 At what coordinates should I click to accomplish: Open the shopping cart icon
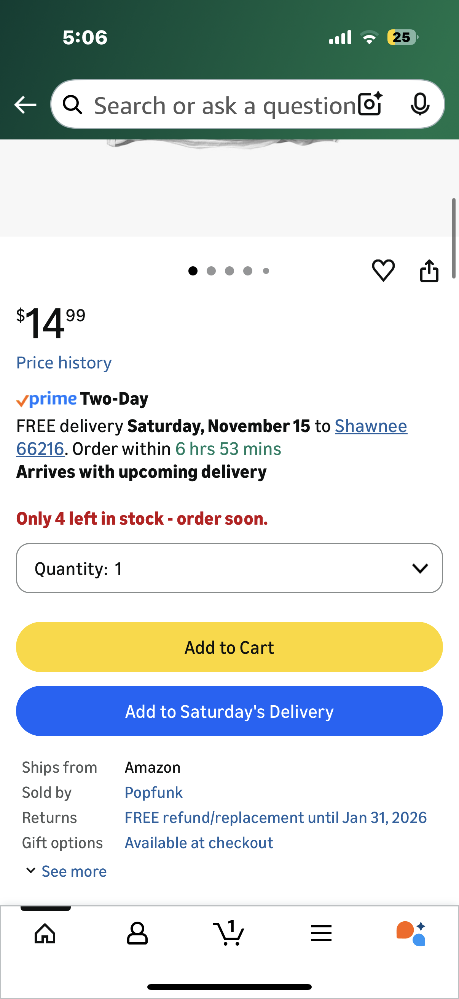pos(229,933)
